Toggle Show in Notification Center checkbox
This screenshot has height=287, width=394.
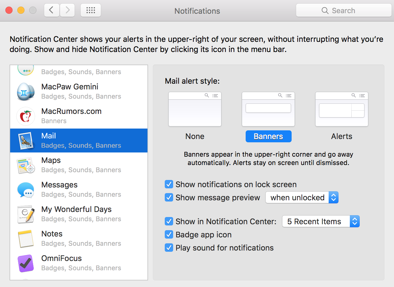tap(169, 221)
